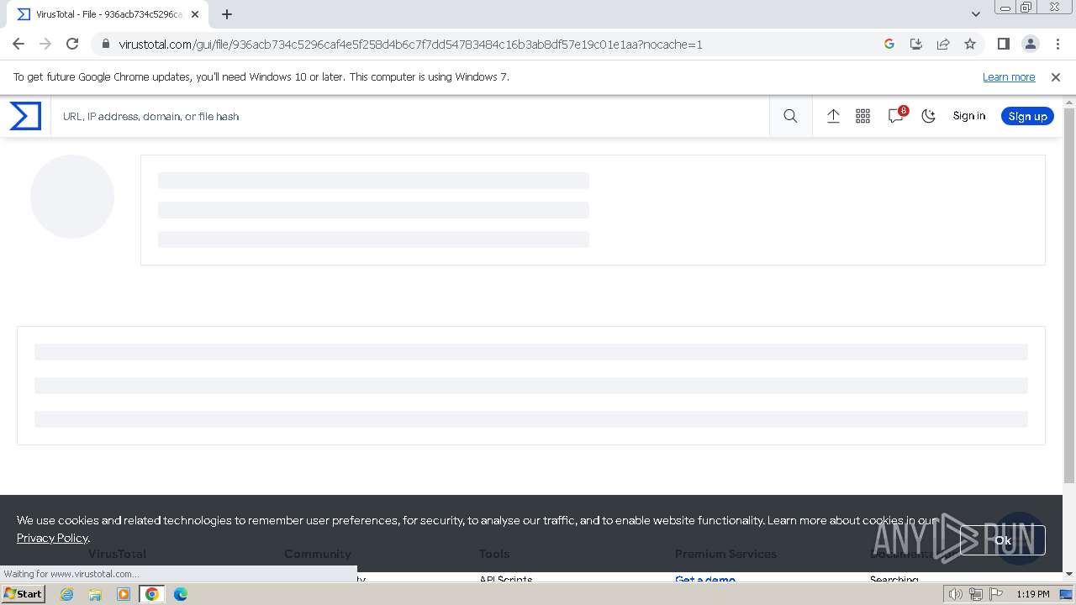Open File Explorer folder from taskbar
This screenshot has height=605, width=1076.
click(95, 594)
